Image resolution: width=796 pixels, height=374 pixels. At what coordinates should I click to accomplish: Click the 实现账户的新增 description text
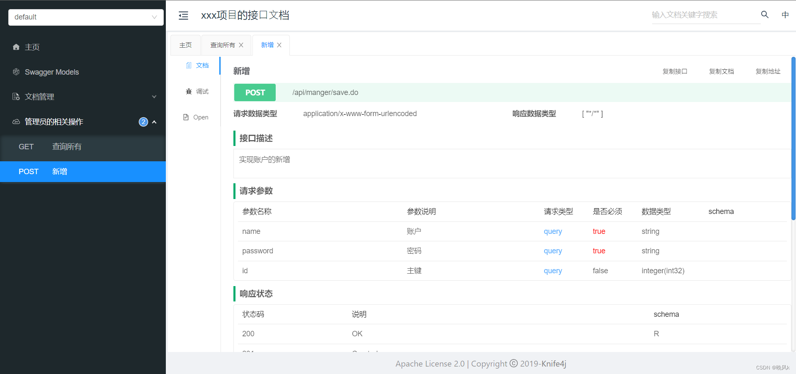click(x=265, y=160)
